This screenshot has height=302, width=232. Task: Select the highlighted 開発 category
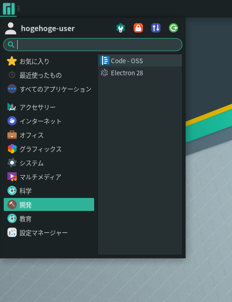pos(49,204)
